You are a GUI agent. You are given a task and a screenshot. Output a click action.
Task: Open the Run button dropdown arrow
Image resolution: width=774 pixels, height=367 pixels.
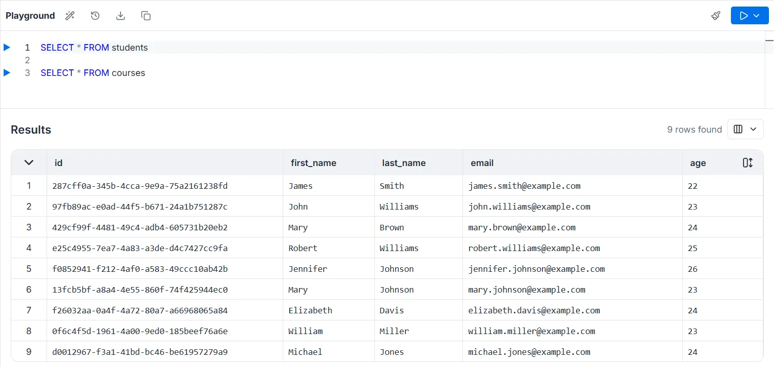click(x=757, y=16)
